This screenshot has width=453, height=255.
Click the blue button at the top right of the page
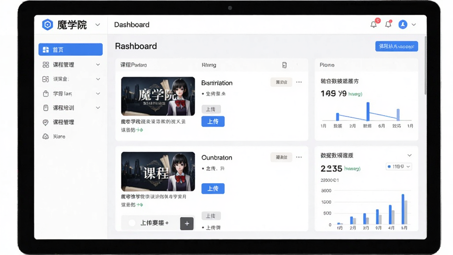[397, 46]
